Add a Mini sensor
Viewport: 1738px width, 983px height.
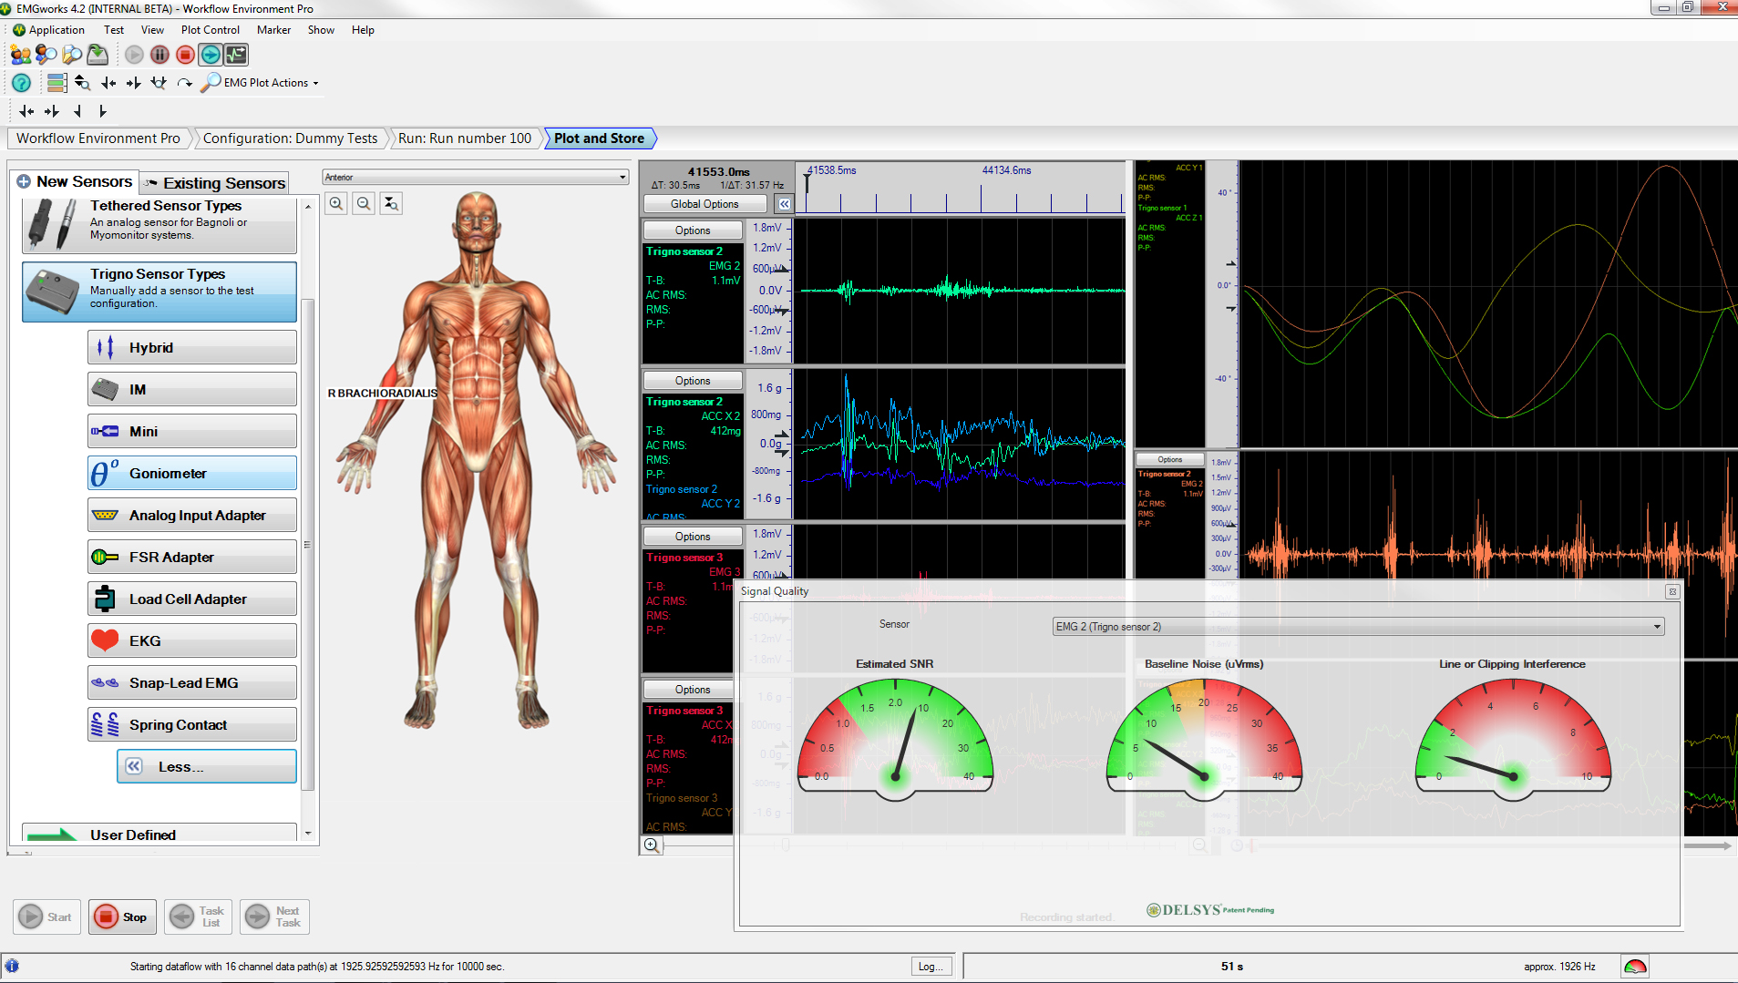[x=192, y=431]
